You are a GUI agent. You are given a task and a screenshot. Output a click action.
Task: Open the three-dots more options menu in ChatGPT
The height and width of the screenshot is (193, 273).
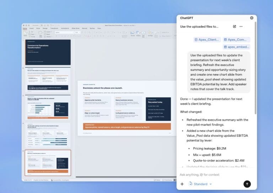click(x=241, y=27)
